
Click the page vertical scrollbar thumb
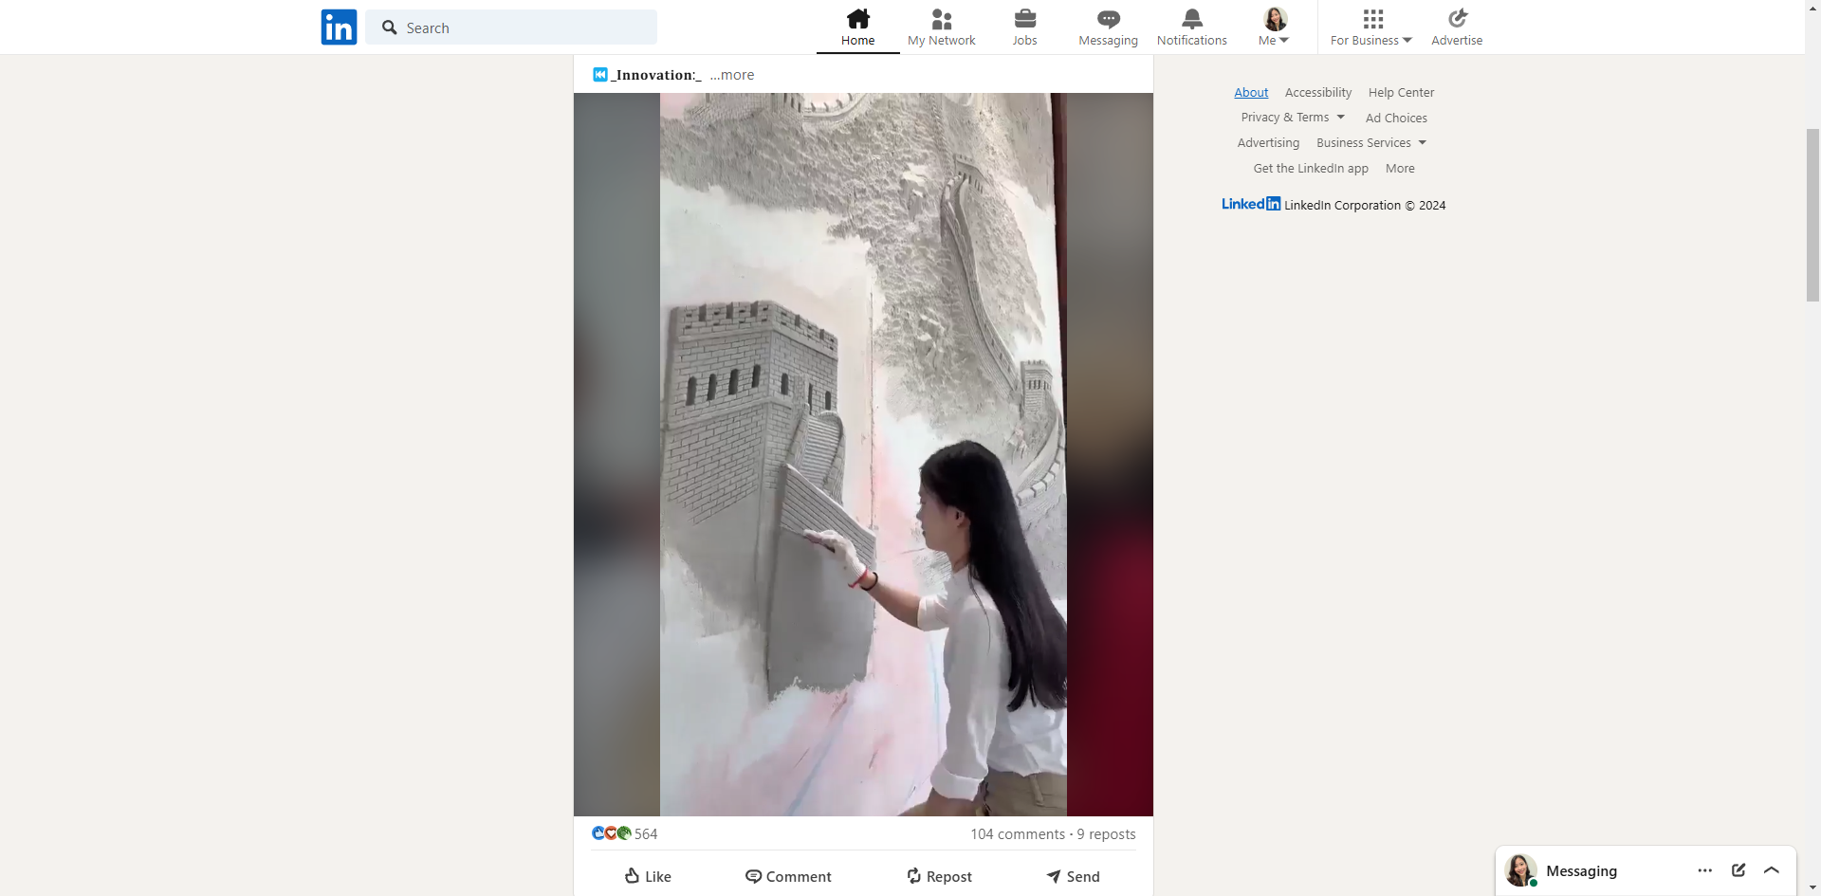1812,215
